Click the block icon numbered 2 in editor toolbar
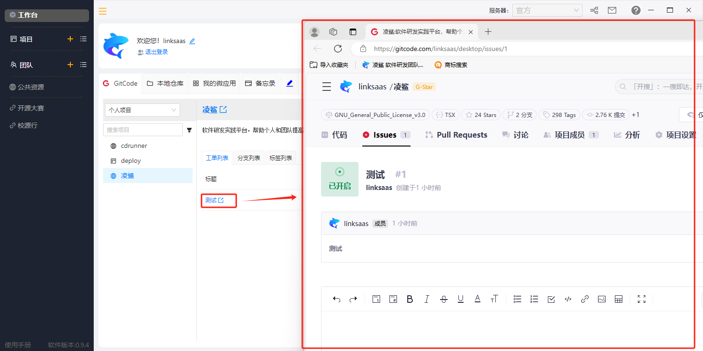The width and height of the screenshot is (703, 351). pyautogui.click(x=393, y=300)
